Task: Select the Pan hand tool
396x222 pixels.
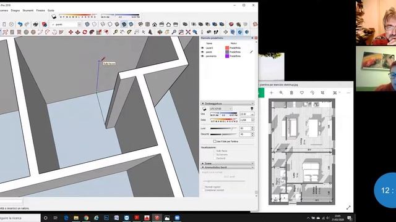Action: 167,32
